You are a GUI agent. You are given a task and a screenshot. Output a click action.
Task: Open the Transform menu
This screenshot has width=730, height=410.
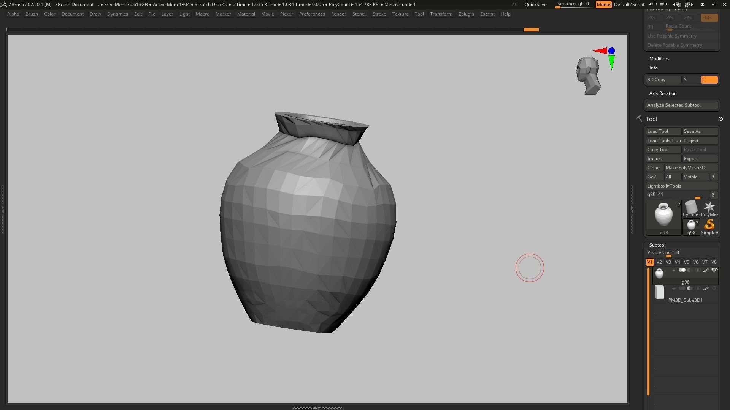[441, 14]
